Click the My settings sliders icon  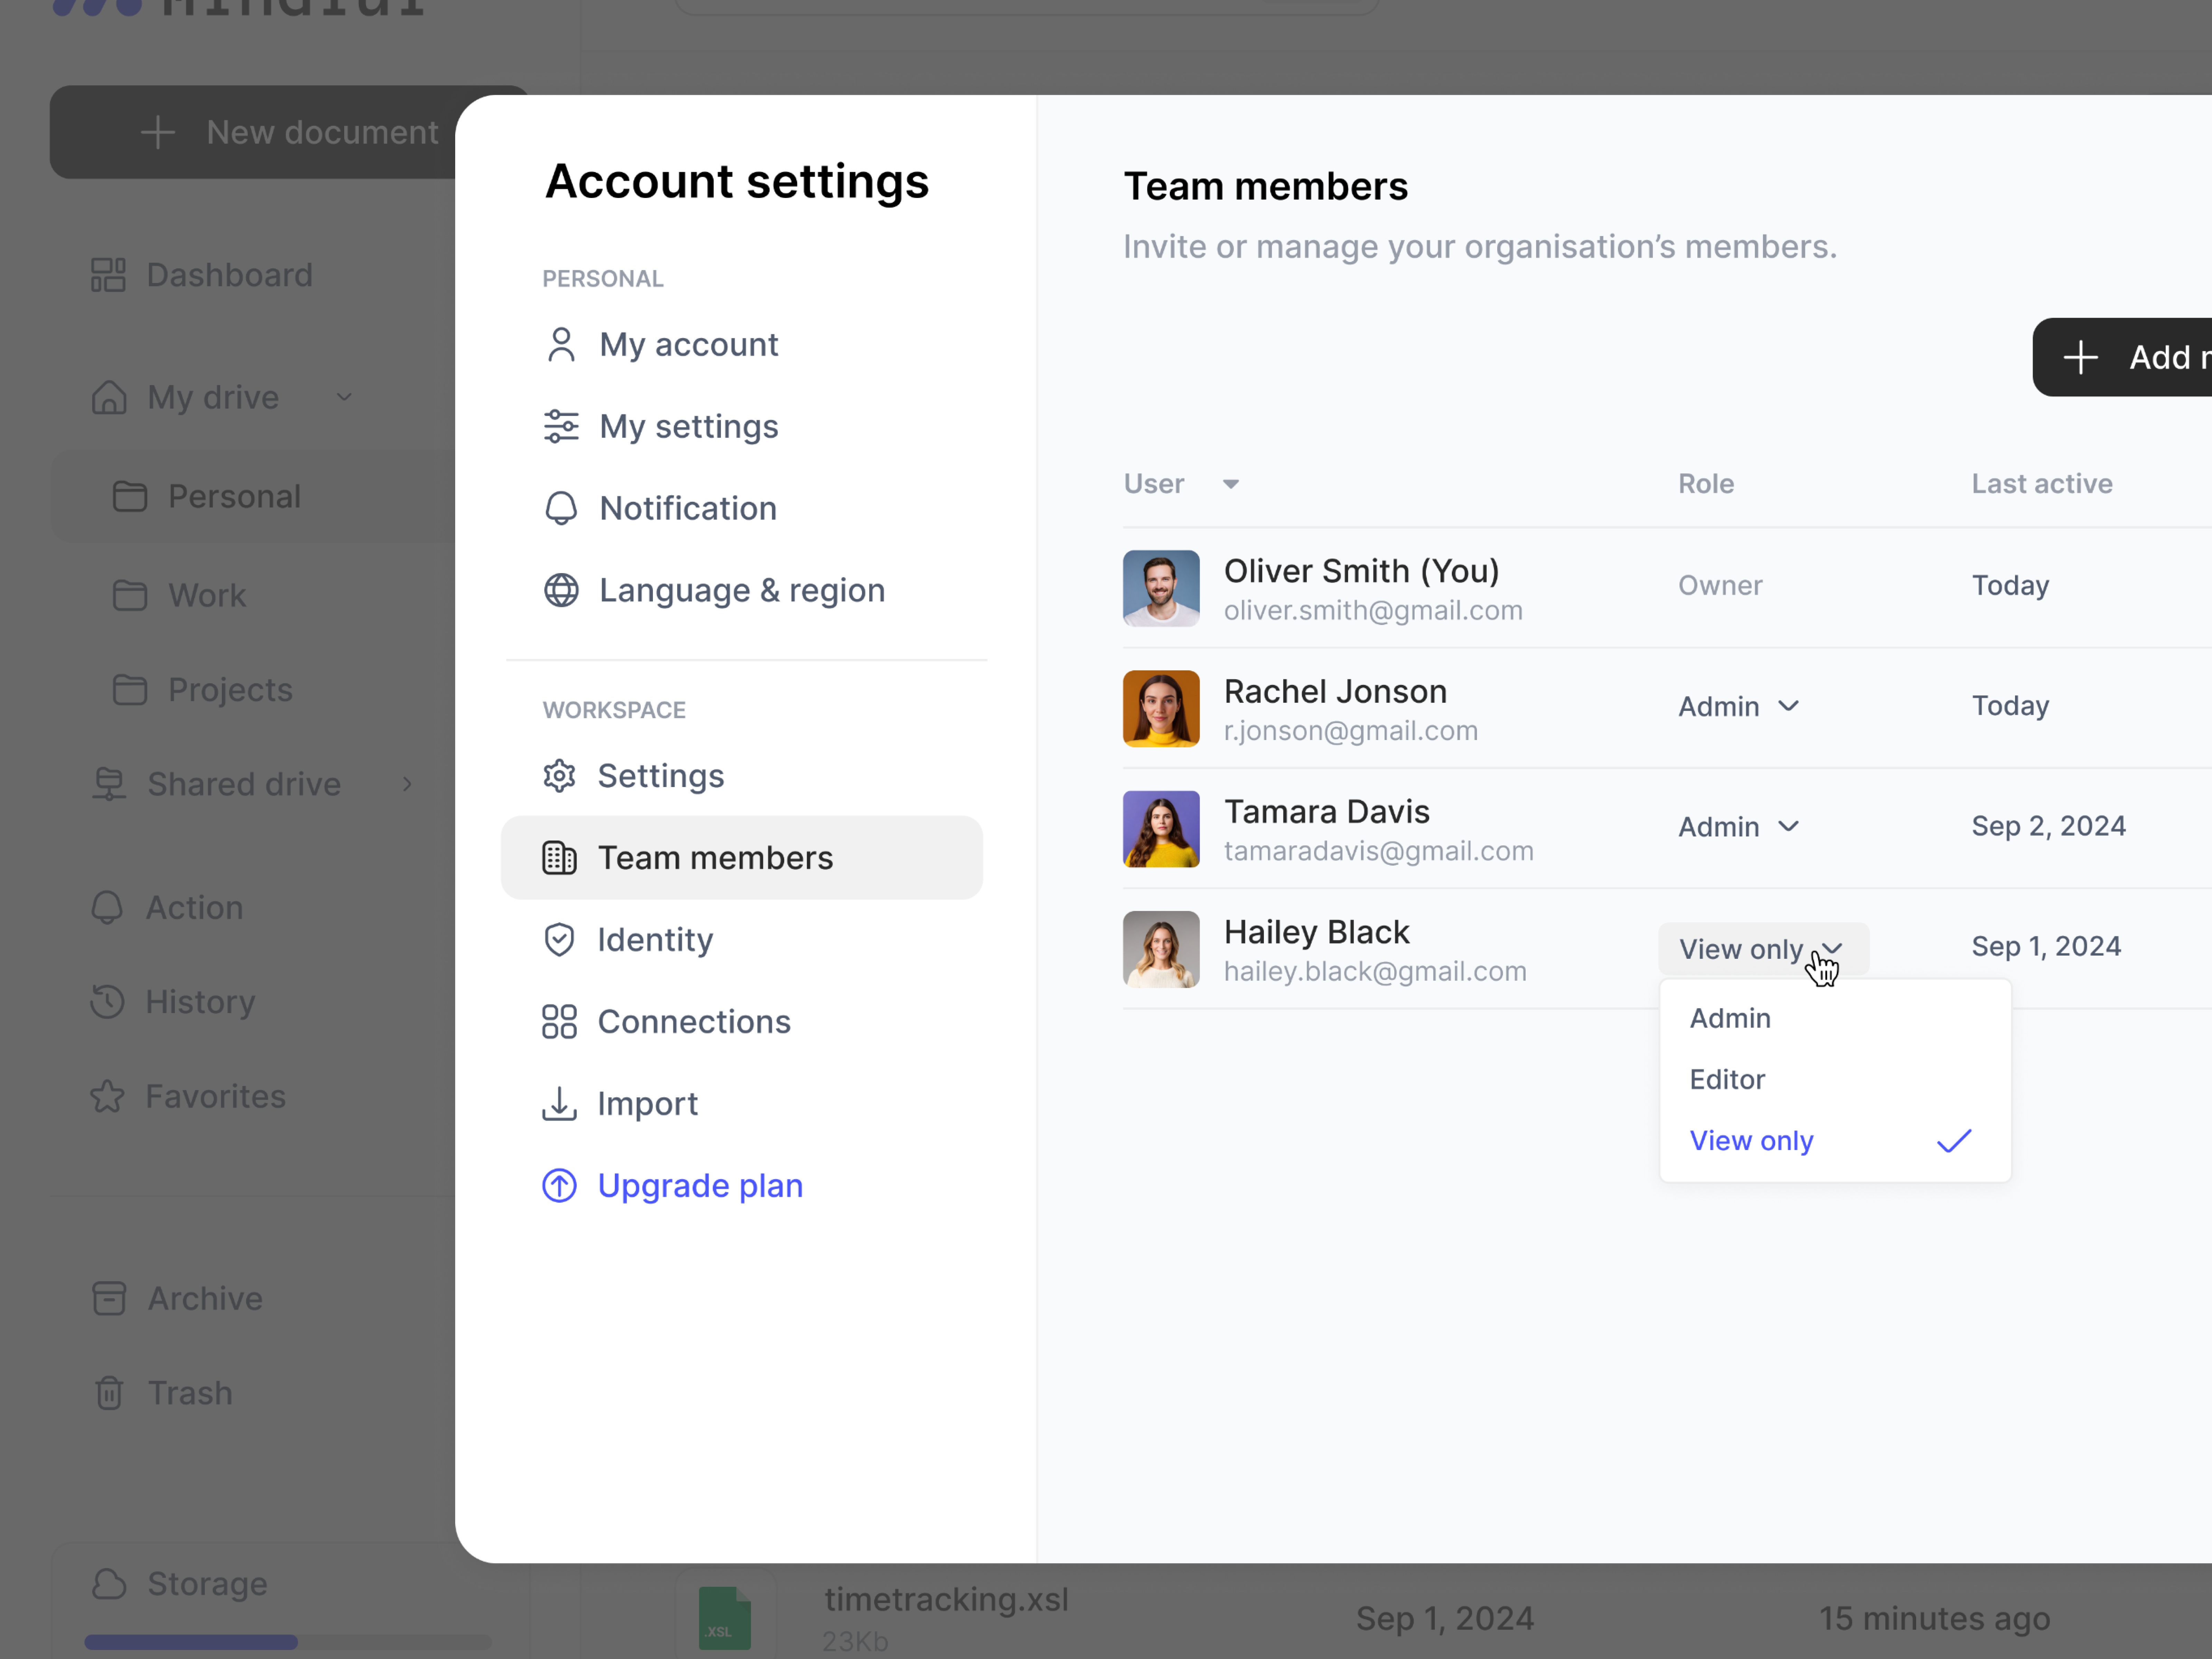click(561, 427)
